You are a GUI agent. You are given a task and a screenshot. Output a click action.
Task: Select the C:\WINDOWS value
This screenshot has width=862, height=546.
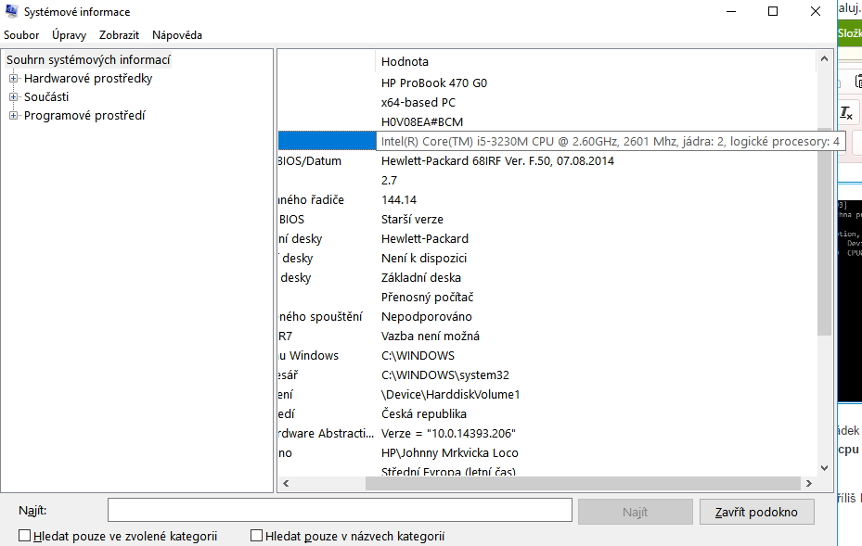[x=418, y=356]
